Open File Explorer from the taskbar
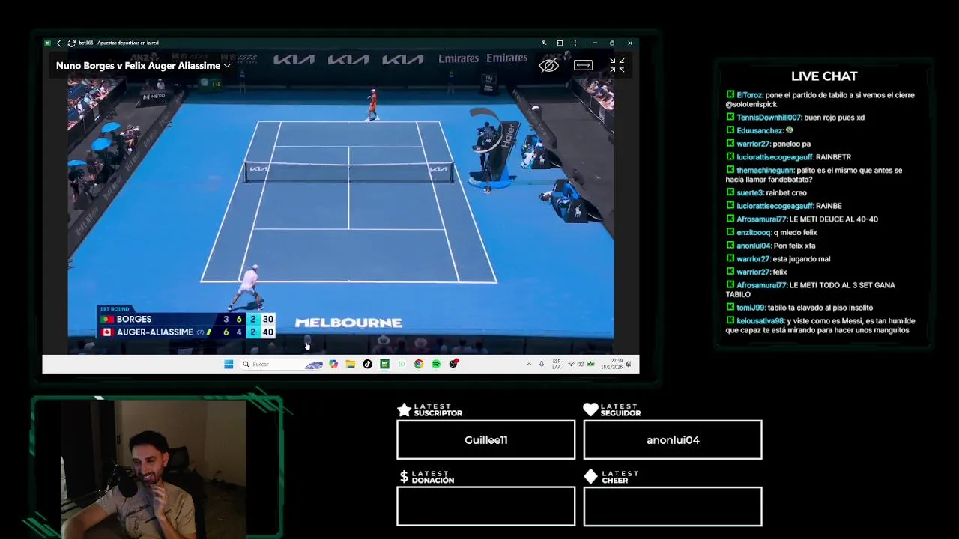Image resolution: width=959 pixels, height=539 pixels. (350, 364)
